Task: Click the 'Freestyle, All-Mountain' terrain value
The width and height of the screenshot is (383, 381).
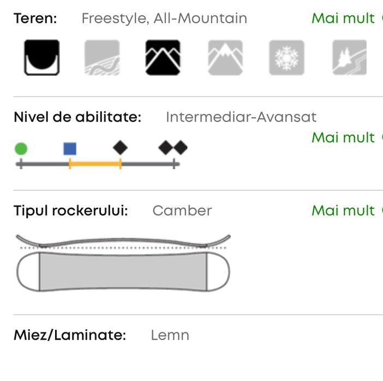Action: click(x=164, y=19)
